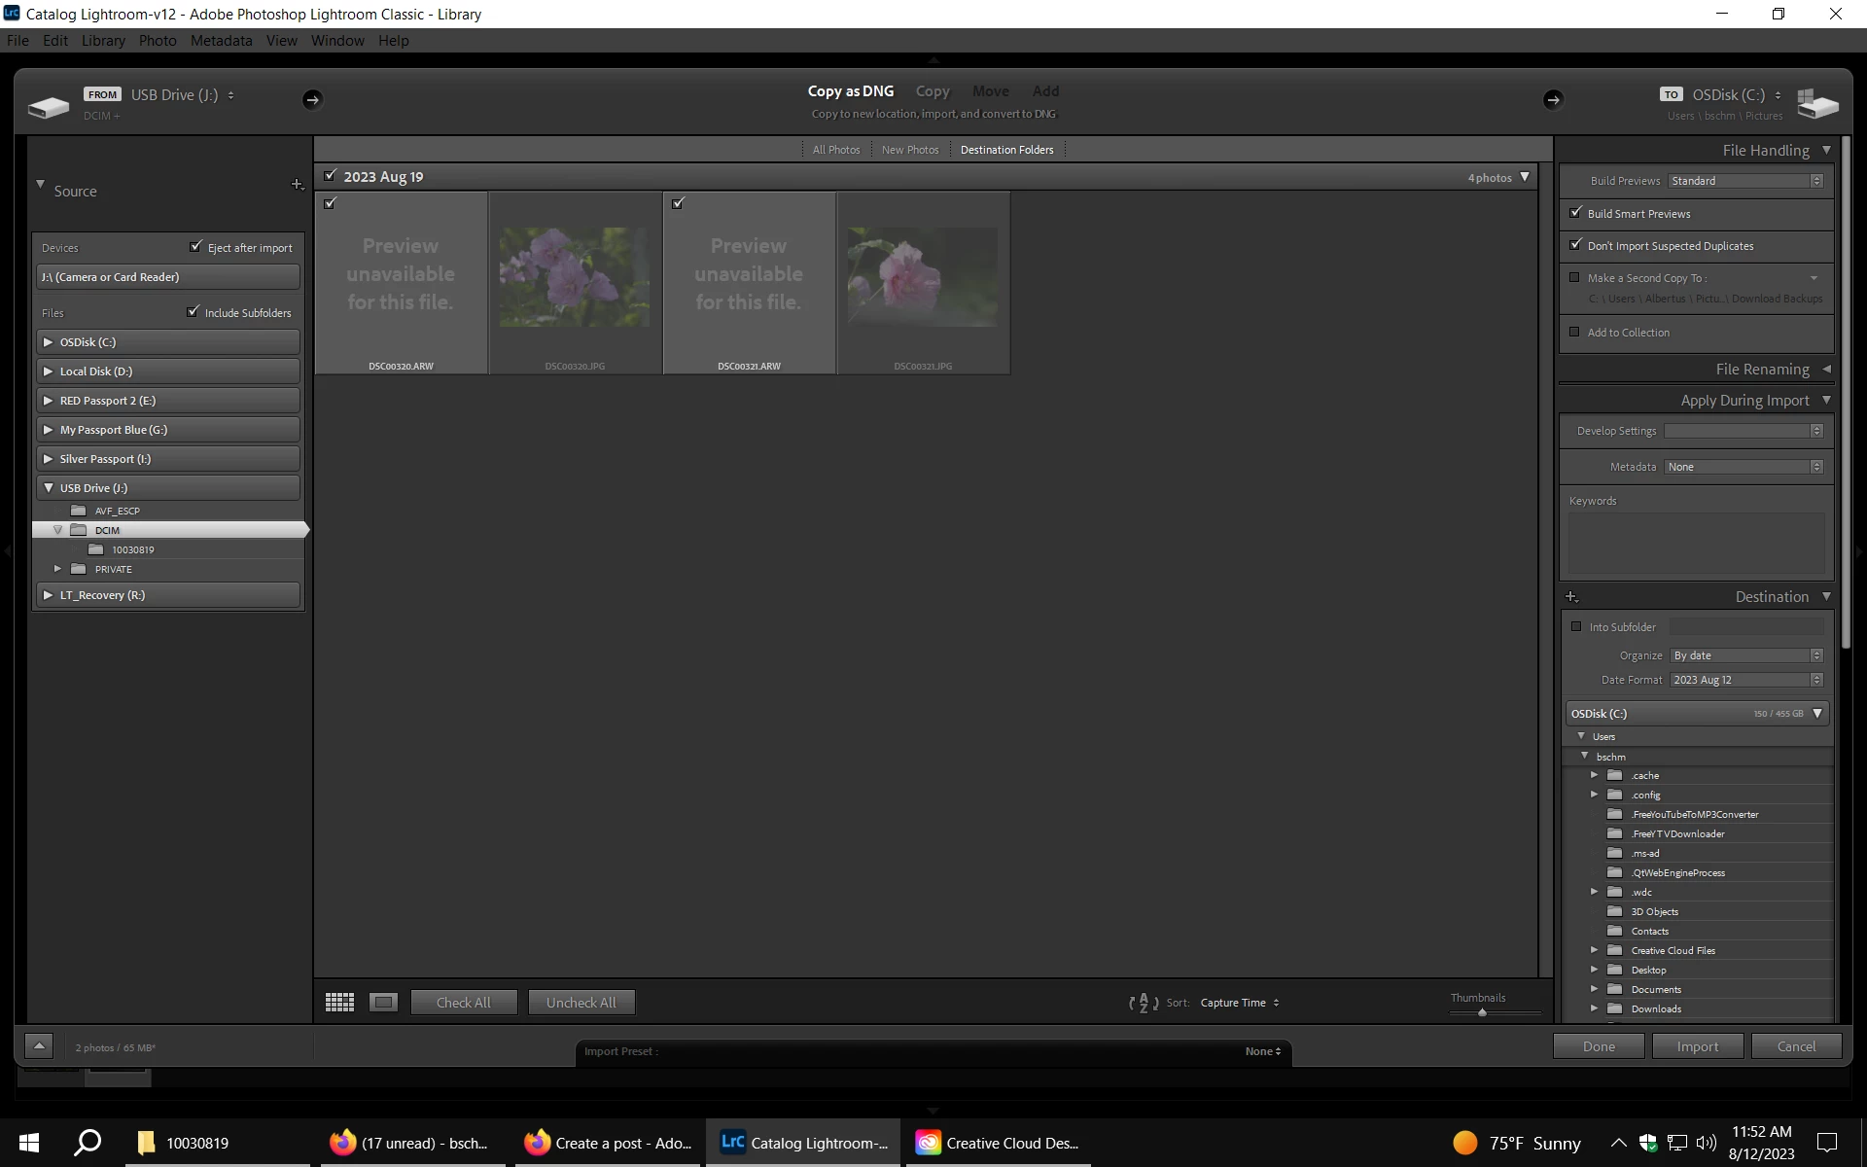Image resolution: width=1867 pixels, height=1167 pixels.
Task: Switch to loupe view icon
Action: point(384,1003)
